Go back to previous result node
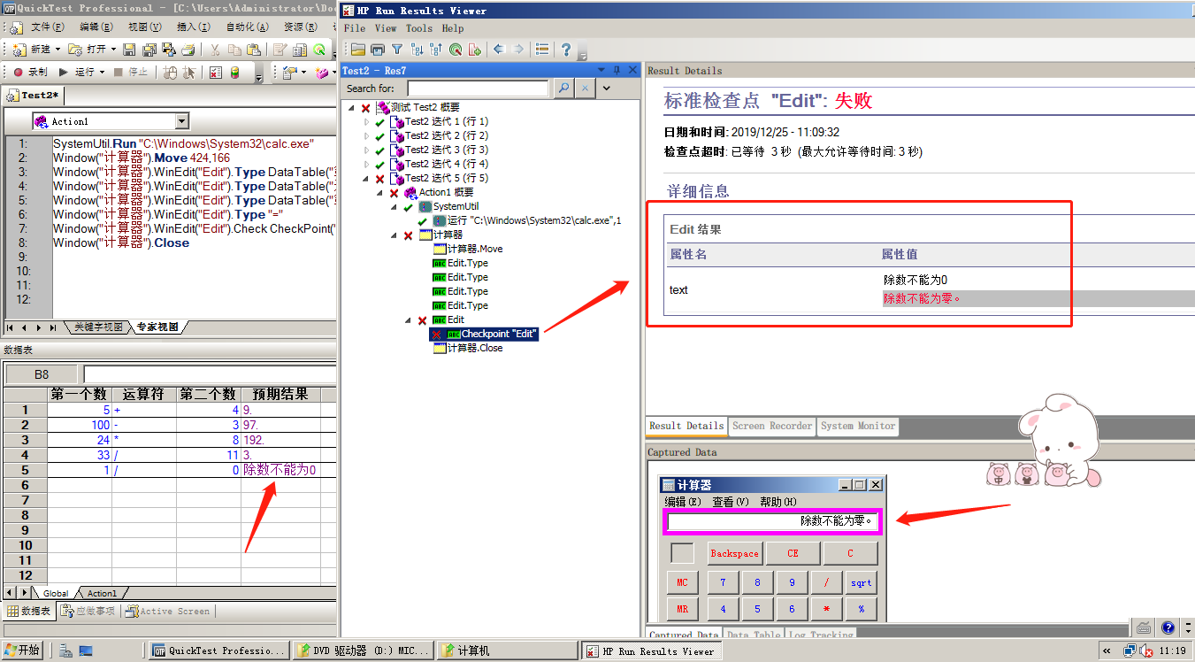This screenshot has width=1195, height=662. pyautogui.click(x=499, y=50)
